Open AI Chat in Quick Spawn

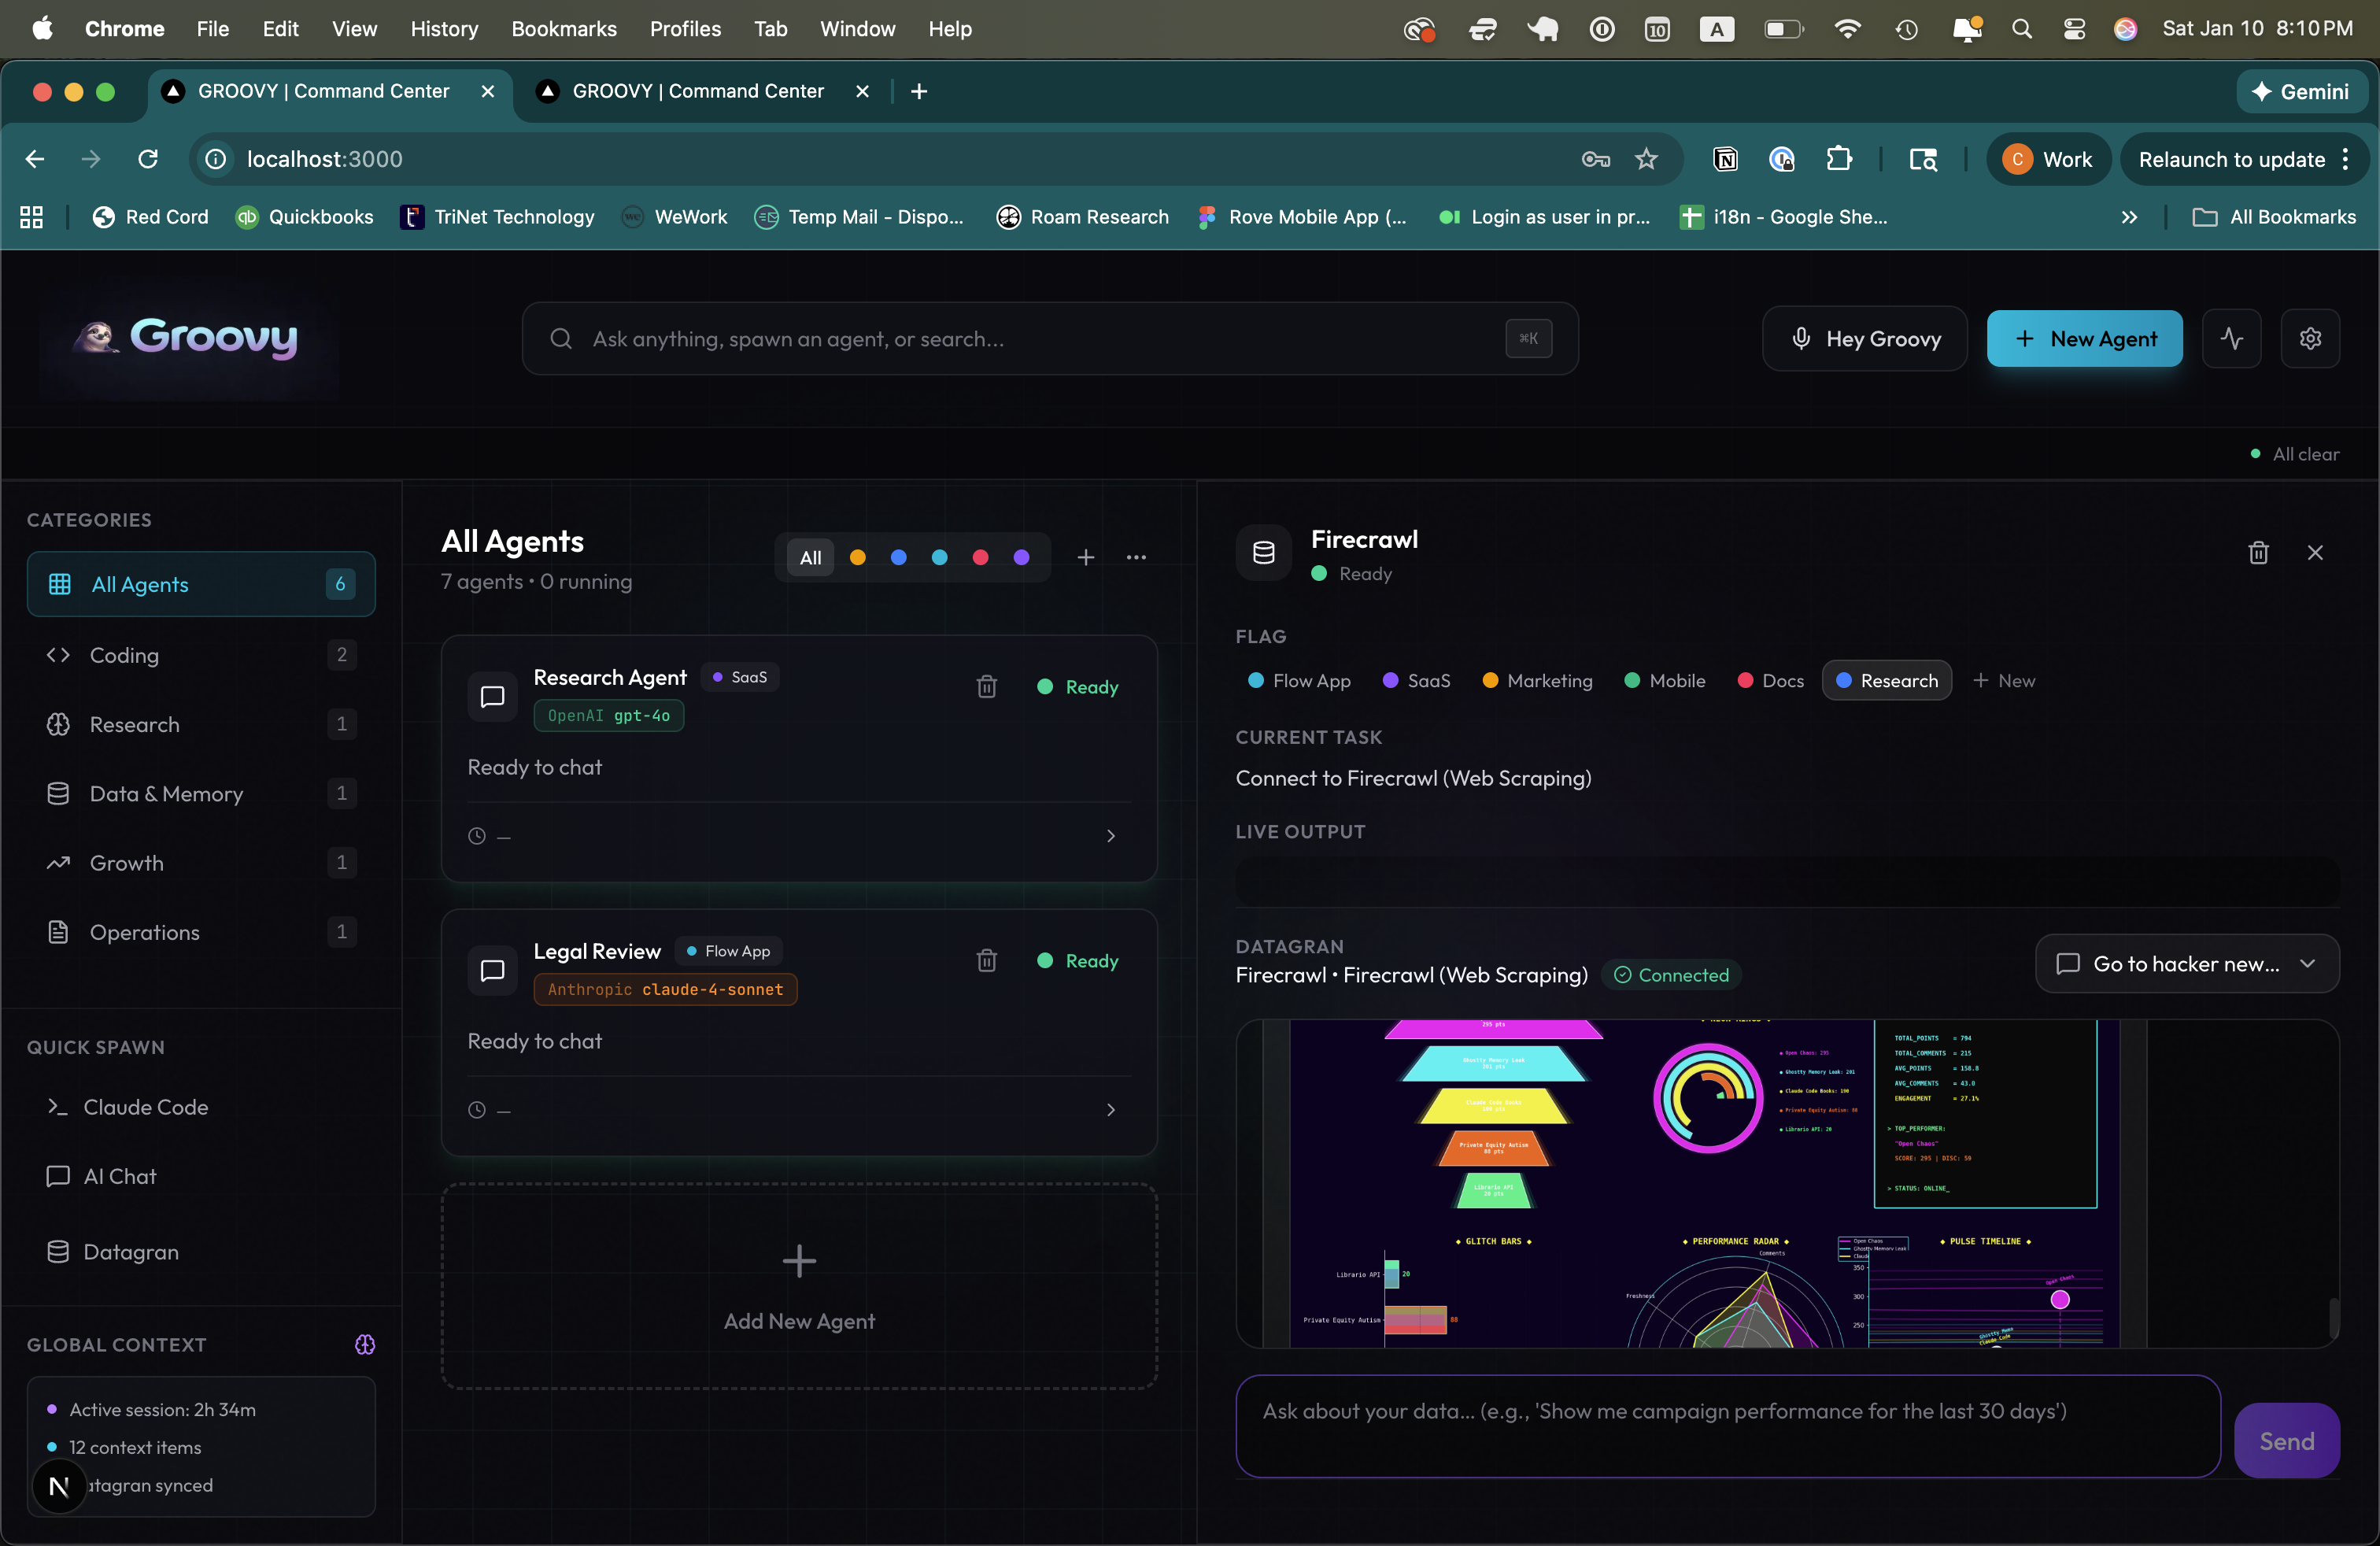[x=119, y=1176]
